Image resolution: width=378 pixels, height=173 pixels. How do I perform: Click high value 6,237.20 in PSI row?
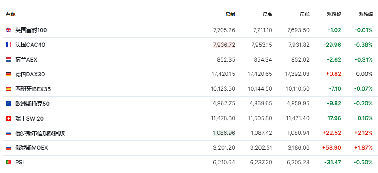pyautogui.click(x=262, y=163)
